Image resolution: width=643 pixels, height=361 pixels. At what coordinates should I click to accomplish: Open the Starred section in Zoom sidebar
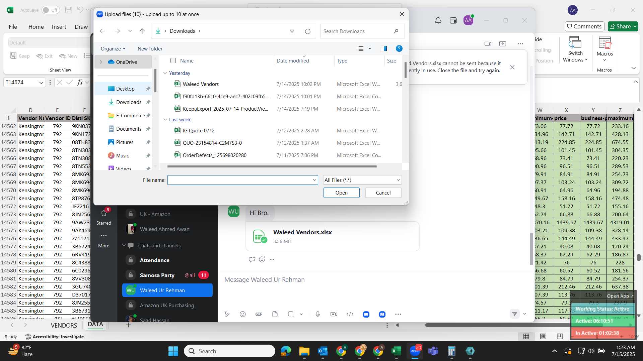click(104, 216)
